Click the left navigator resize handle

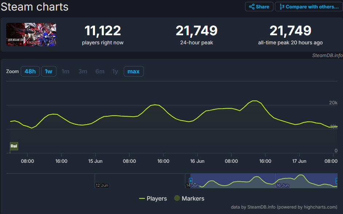click(190, 181)
